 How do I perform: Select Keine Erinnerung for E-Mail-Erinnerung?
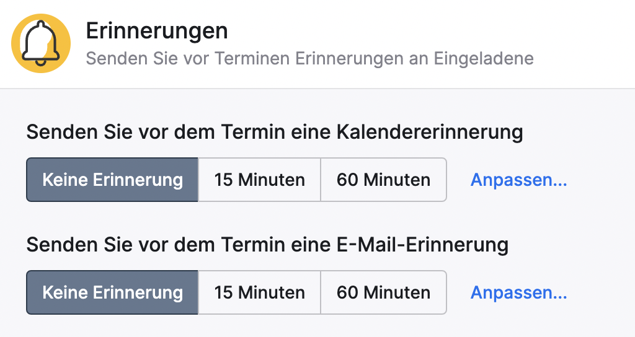point(112,292)
